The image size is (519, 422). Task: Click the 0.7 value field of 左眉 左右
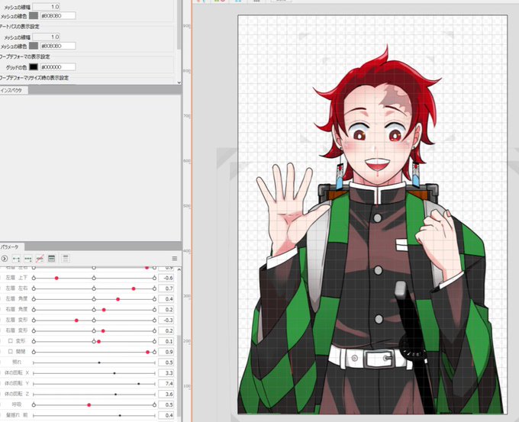[166, 288]
